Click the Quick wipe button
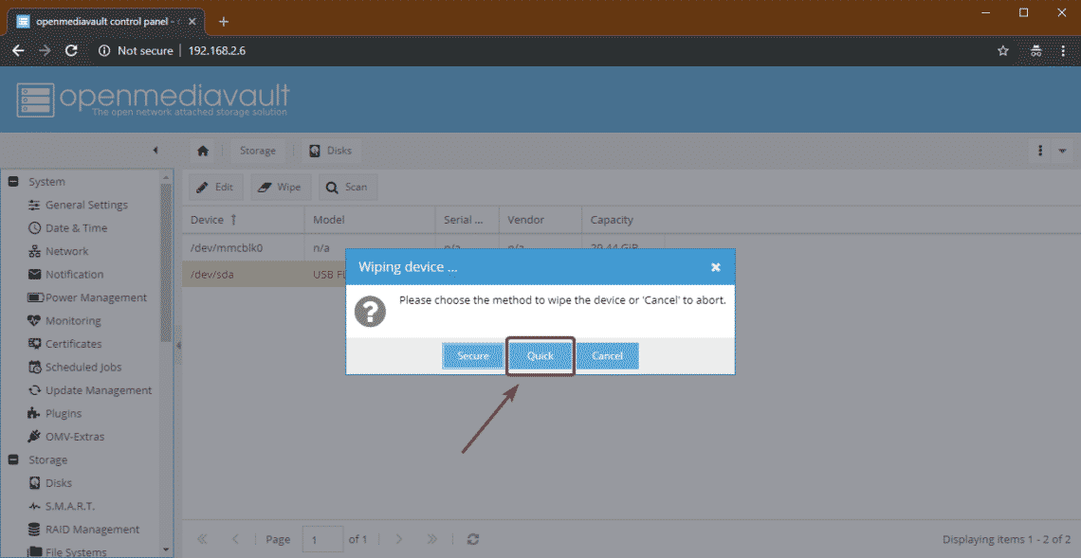Viewport: 1081px width, 558px height. [x=540, y=356]
